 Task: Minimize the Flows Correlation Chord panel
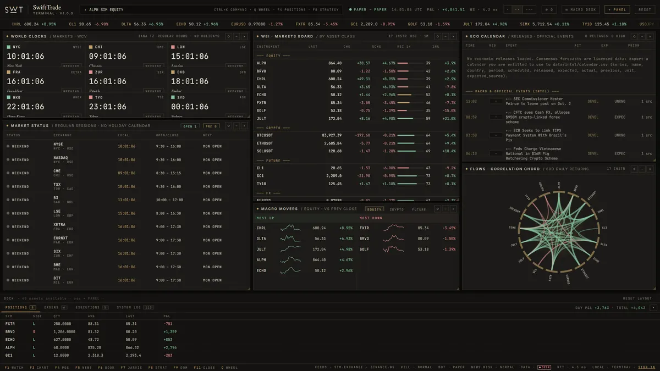[641, 169]
